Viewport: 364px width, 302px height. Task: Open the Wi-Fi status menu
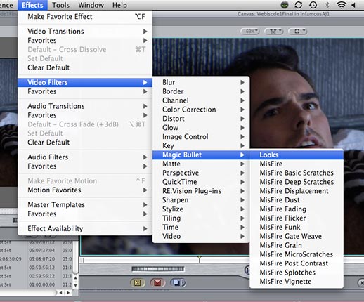coord(342,5)
